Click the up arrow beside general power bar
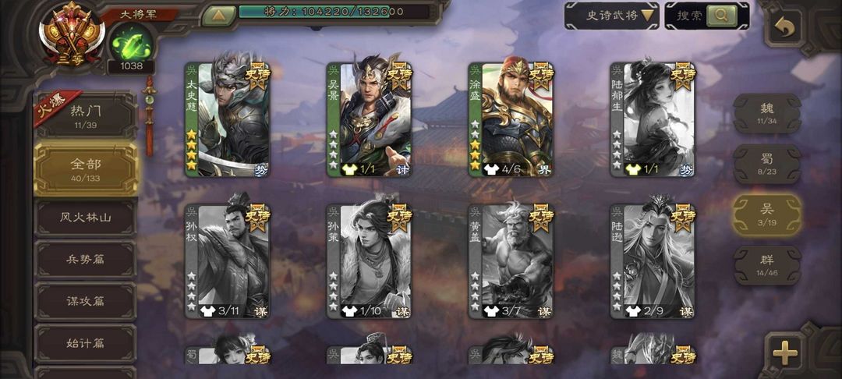Screen dimensions: 842x379 [218, 15]
